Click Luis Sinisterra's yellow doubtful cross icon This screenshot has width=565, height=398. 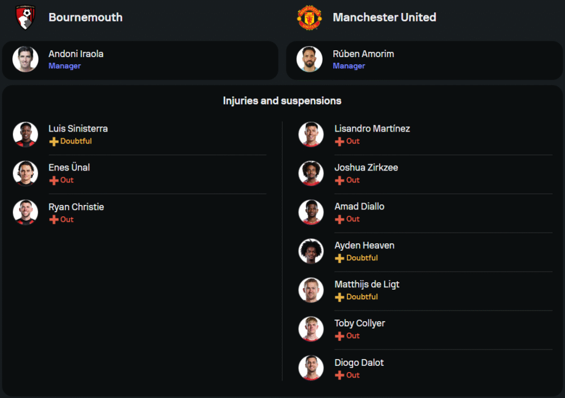(54, 142)
